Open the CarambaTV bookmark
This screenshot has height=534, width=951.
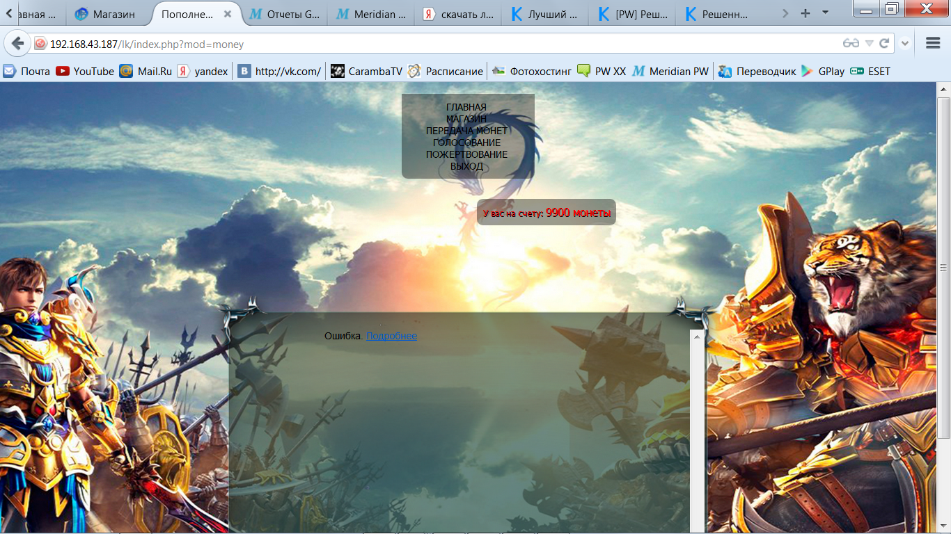point(367,71)
